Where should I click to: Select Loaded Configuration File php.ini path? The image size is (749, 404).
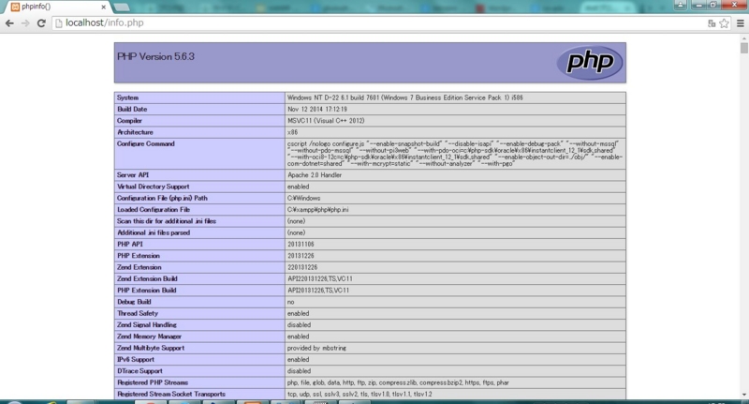(317, 209)
